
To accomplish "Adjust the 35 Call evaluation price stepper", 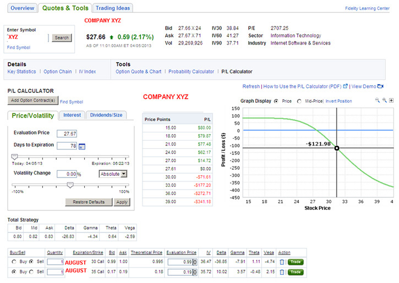I will (194, 271).
